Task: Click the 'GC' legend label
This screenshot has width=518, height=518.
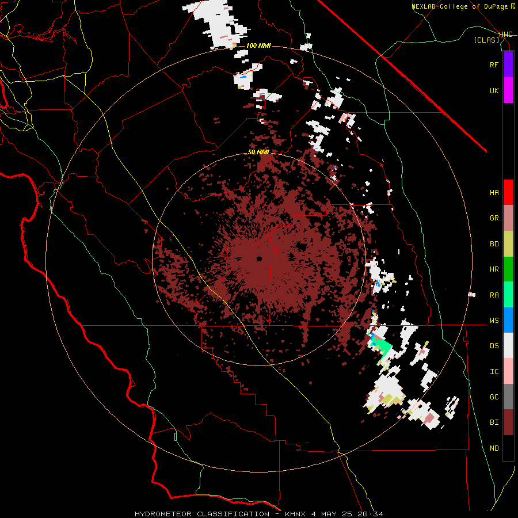Action: (494, 397)
